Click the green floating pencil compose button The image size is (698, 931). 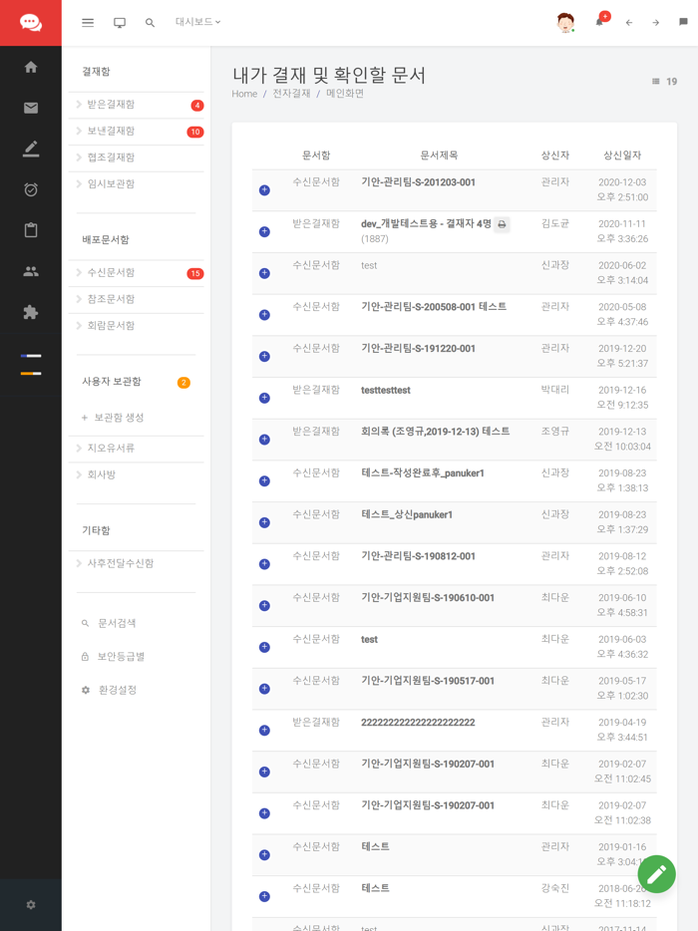[656, 874]
